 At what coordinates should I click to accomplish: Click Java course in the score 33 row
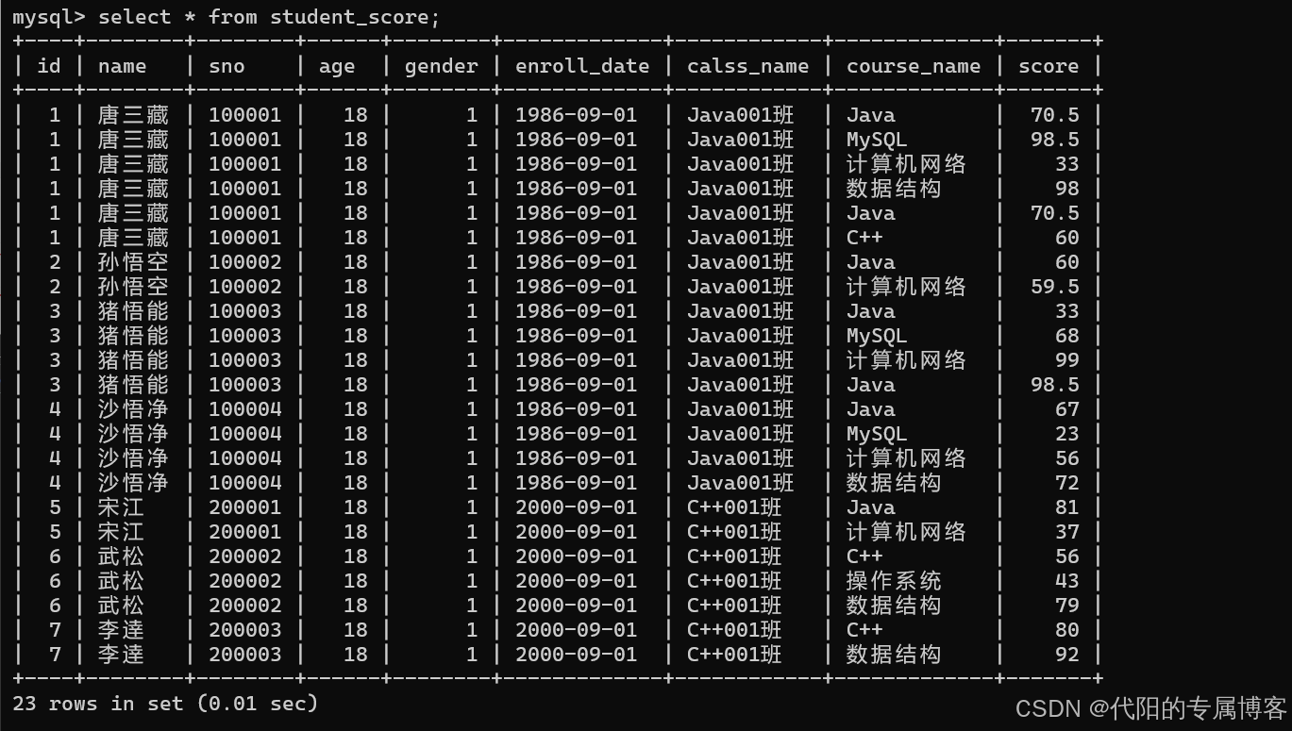click(x=871, y=311)
